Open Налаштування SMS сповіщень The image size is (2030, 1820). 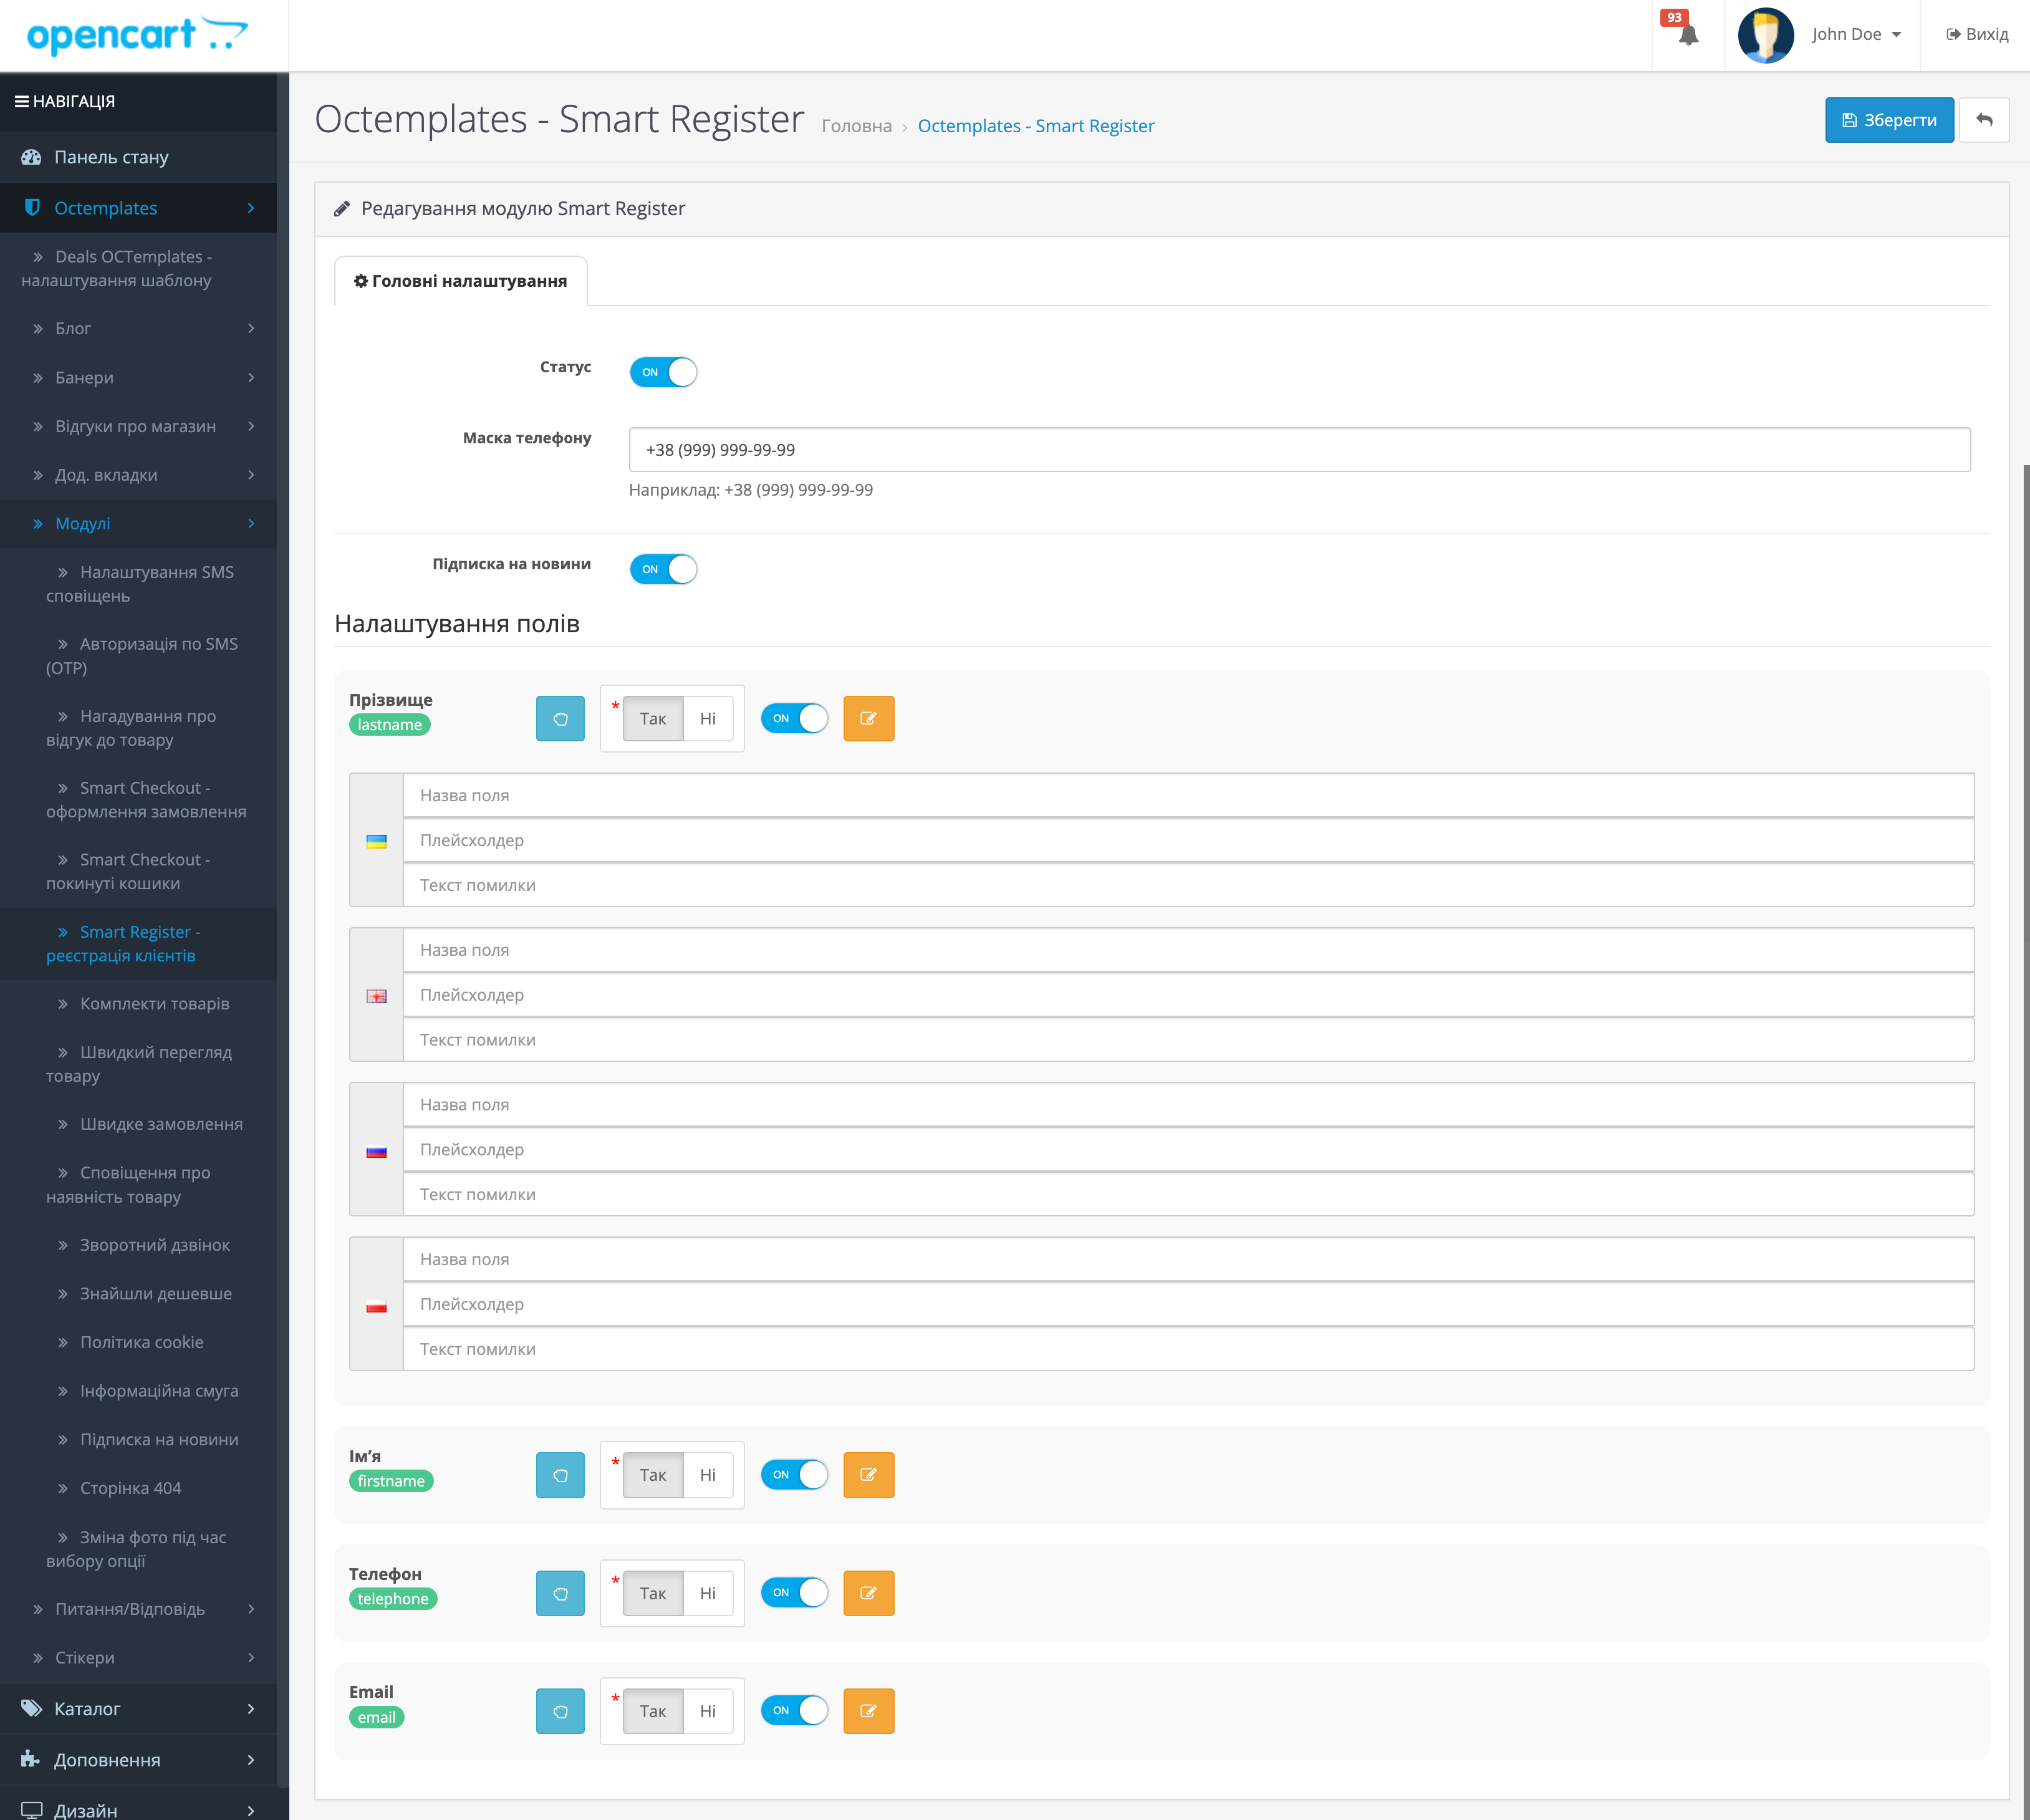click(138, 584)
